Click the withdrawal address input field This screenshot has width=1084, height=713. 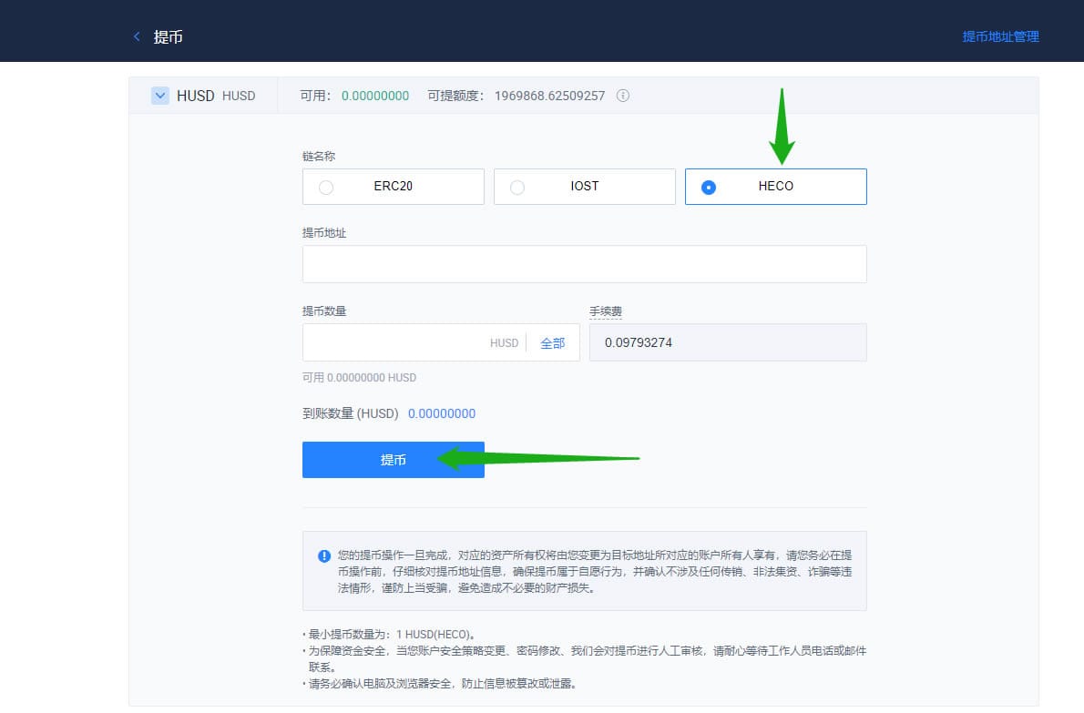[584, 264]
